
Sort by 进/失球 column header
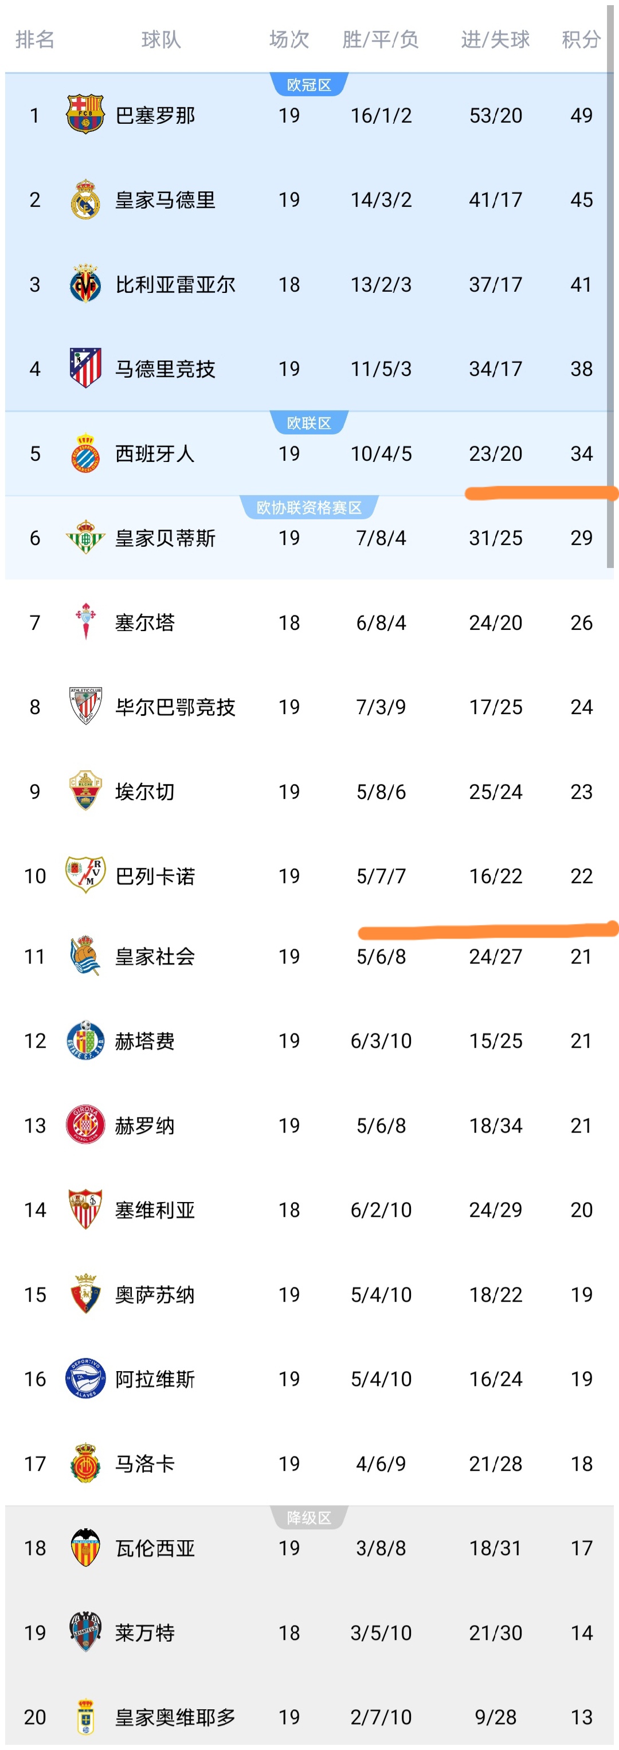[495, 40]
